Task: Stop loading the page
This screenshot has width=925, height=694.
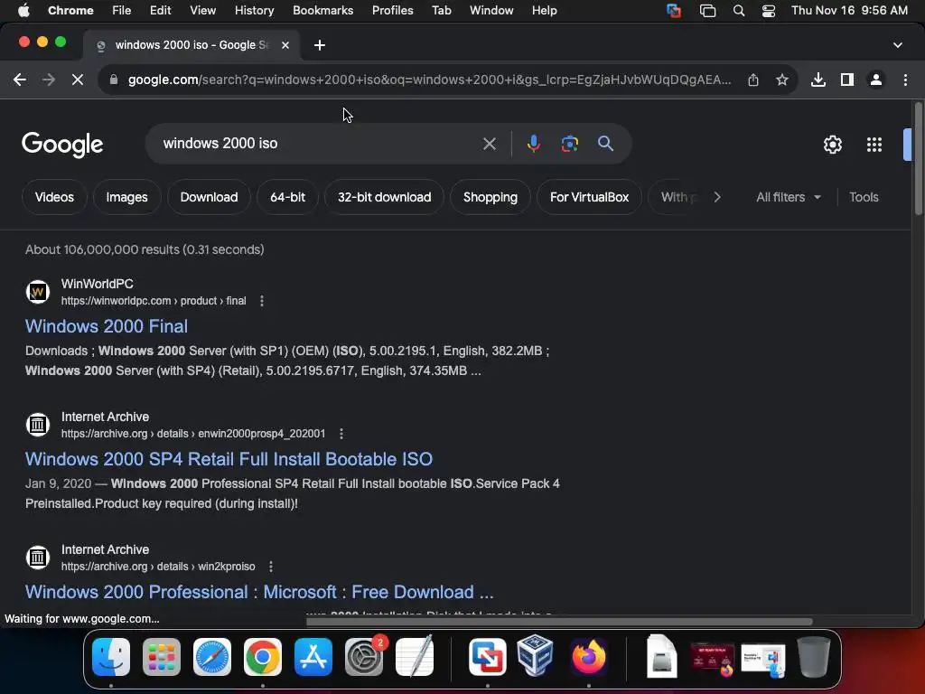Action: click(x=78, y=80)
